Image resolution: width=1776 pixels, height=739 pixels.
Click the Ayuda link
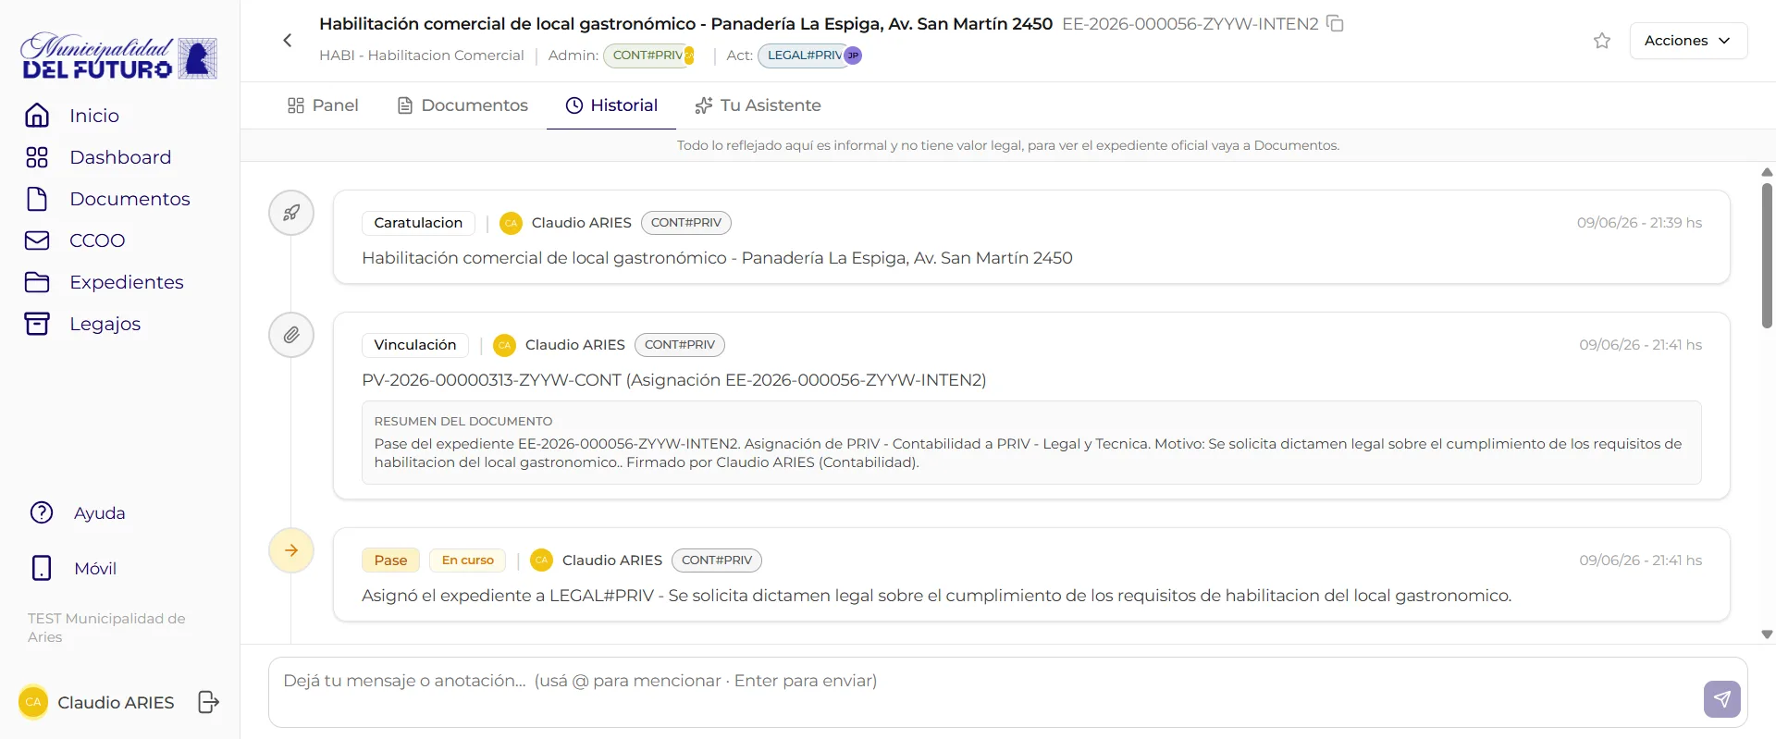click(99, 513)
